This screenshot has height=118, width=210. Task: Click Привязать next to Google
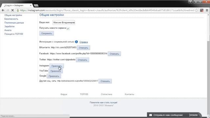pos(54,76)
